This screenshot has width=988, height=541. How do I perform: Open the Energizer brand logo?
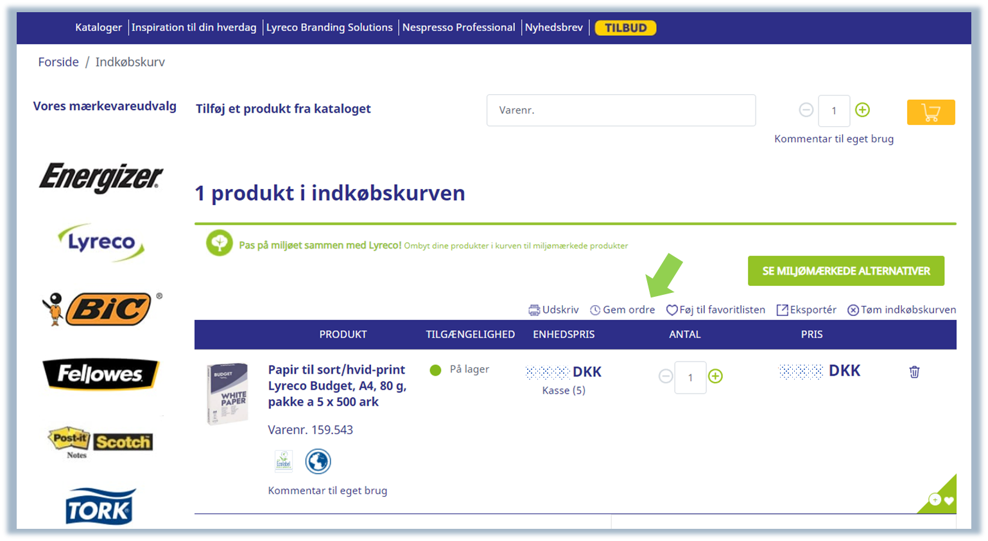click(x=101, y=178)
